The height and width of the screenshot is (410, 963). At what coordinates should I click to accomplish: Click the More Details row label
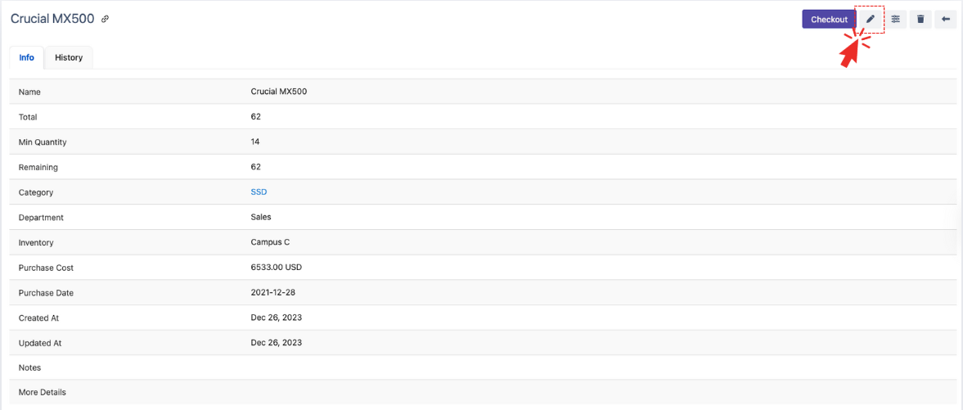[43, 392]
